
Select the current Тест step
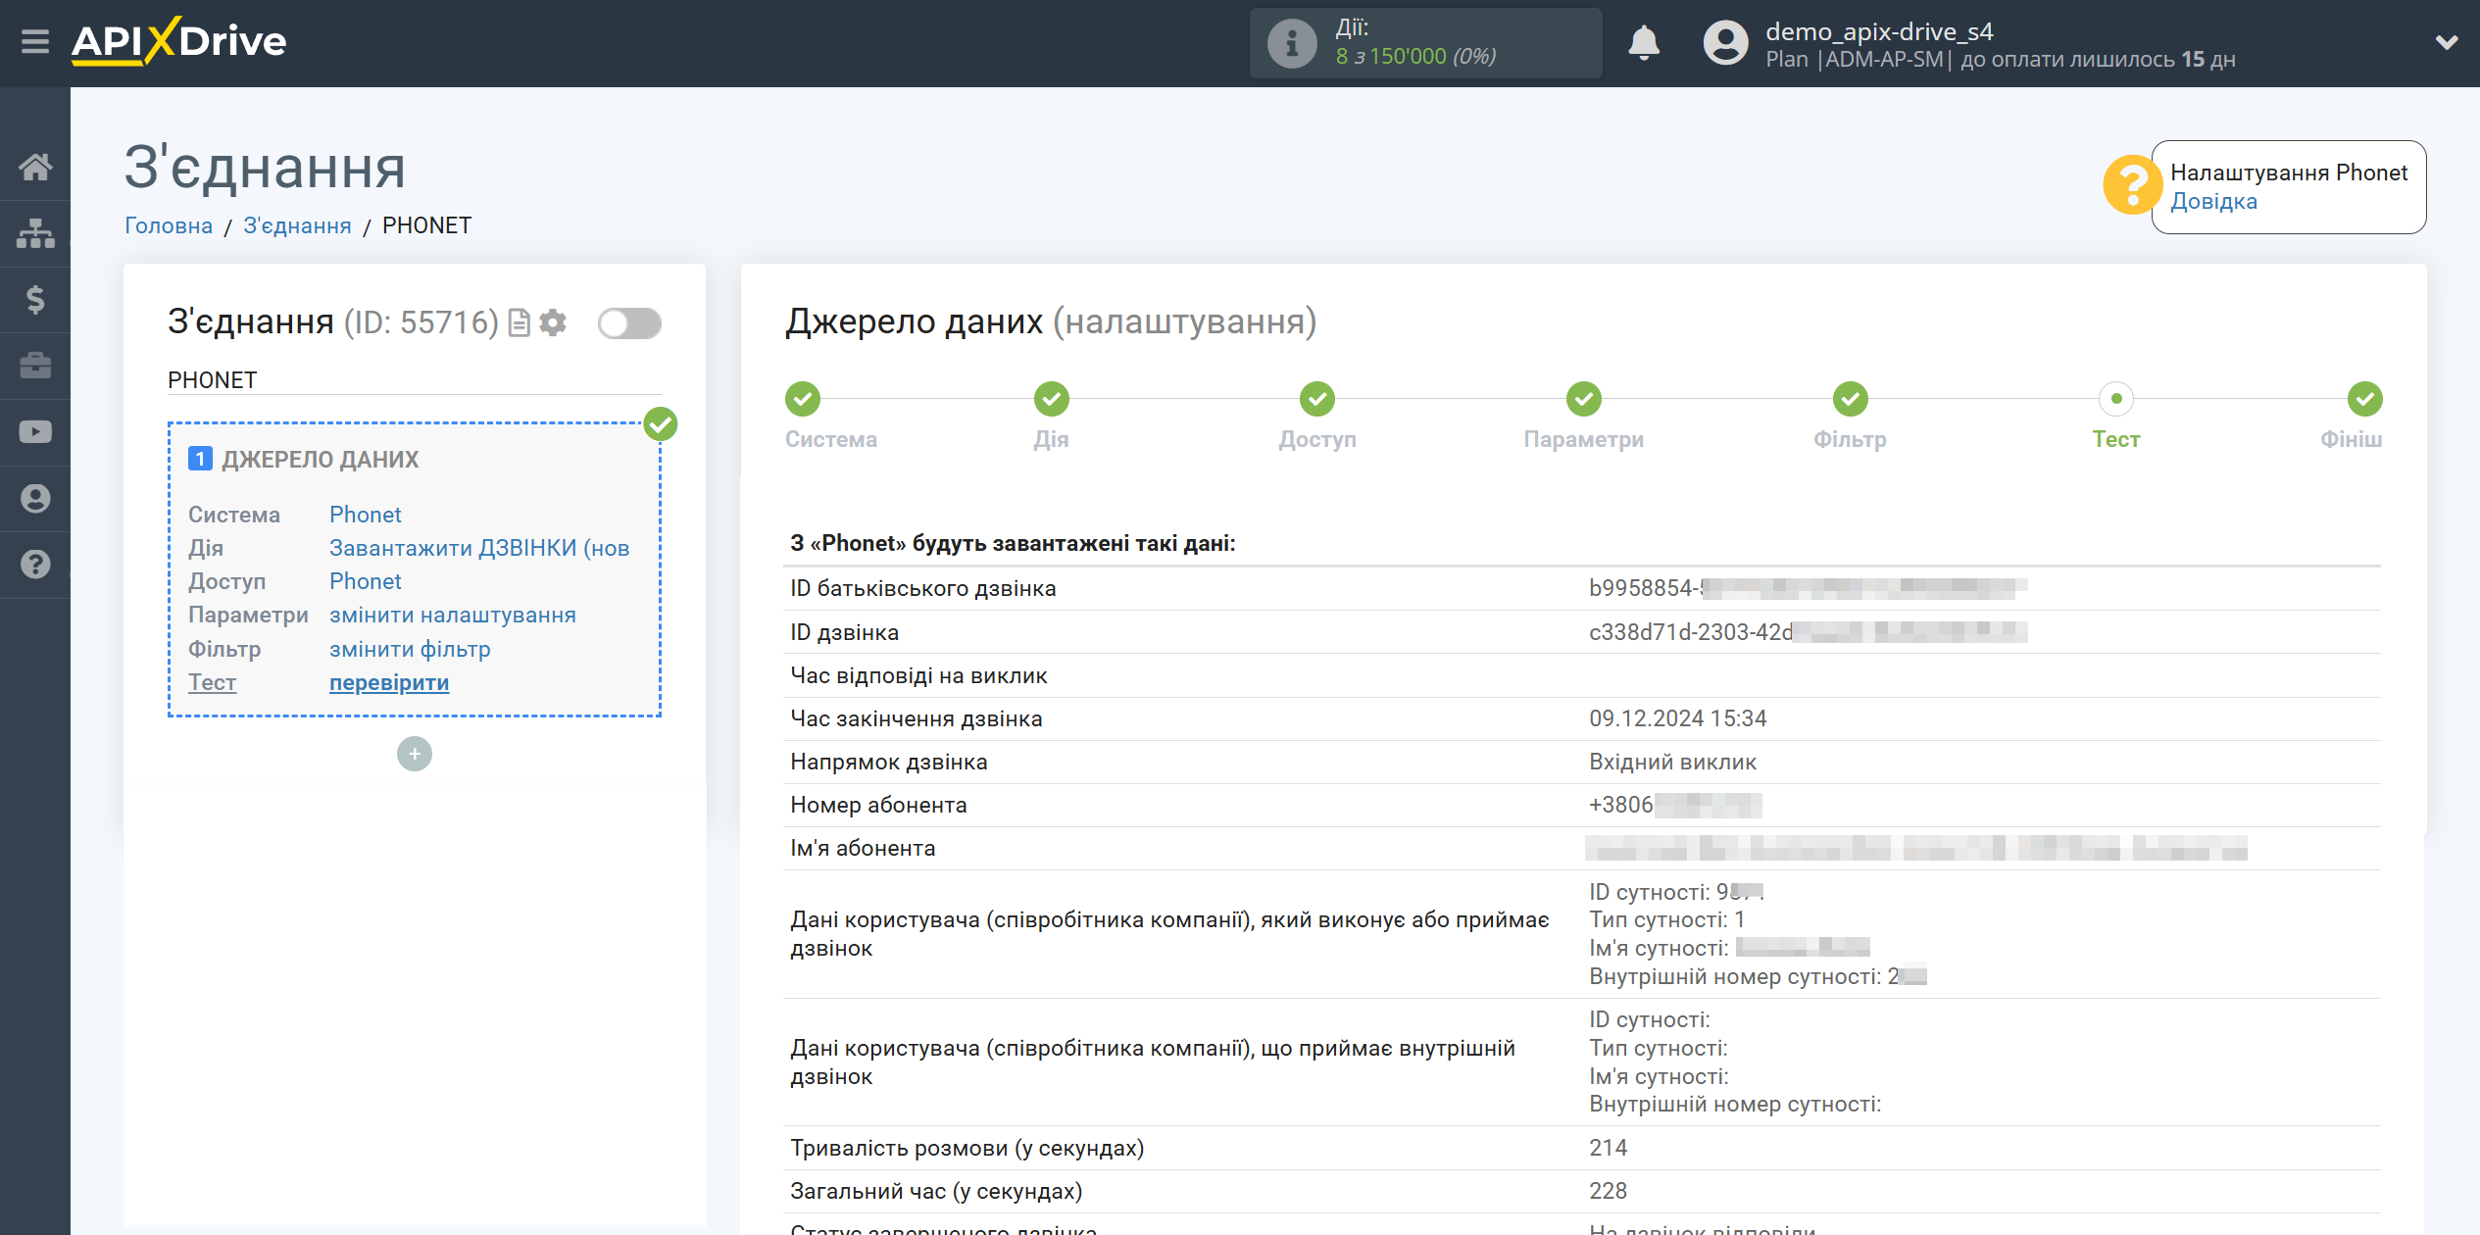pos(2116,399)
